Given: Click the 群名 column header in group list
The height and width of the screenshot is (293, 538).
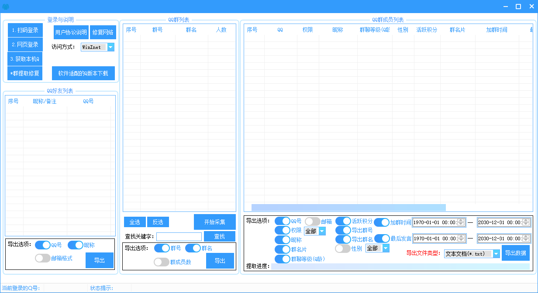Looking at the screenshot, I should pyautogui.click(x=191, y=30).
